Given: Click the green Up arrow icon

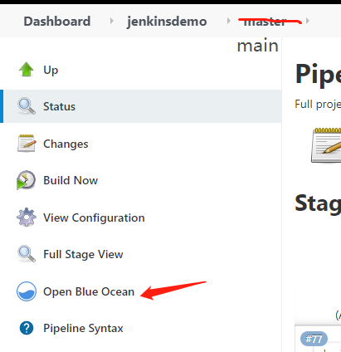Looking at the screenshot, I should tap(27, 69).
